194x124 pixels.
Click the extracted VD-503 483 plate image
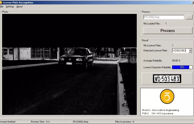(x=167, y=79)
